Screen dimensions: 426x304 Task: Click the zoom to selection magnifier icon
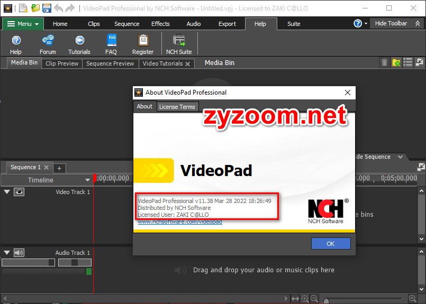tap(305, 299)
